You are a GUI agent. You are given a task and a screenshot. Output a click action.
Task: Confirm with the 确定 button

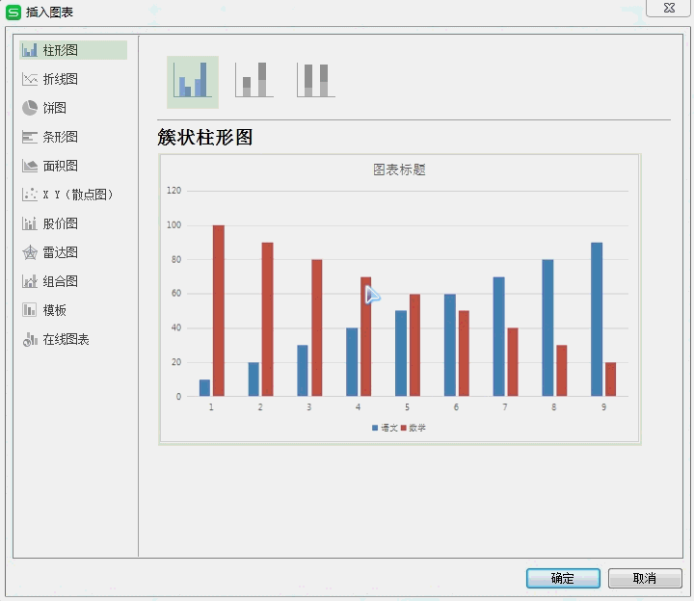(x=563, y=578)
